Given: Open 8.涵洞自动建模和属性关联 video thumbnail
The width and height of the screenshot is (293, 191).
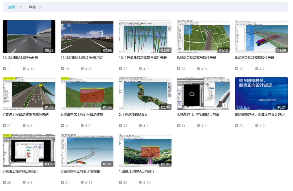Looking at the screenshot, I should click(261, 37).
